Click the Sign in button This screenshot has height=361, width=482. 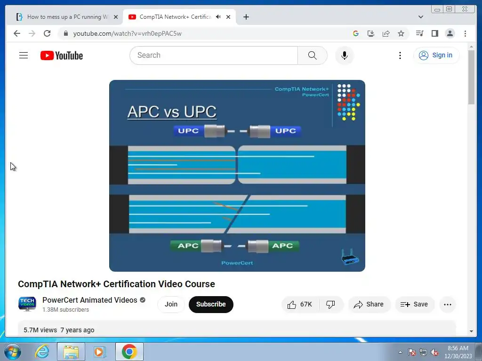coord(436,55)
